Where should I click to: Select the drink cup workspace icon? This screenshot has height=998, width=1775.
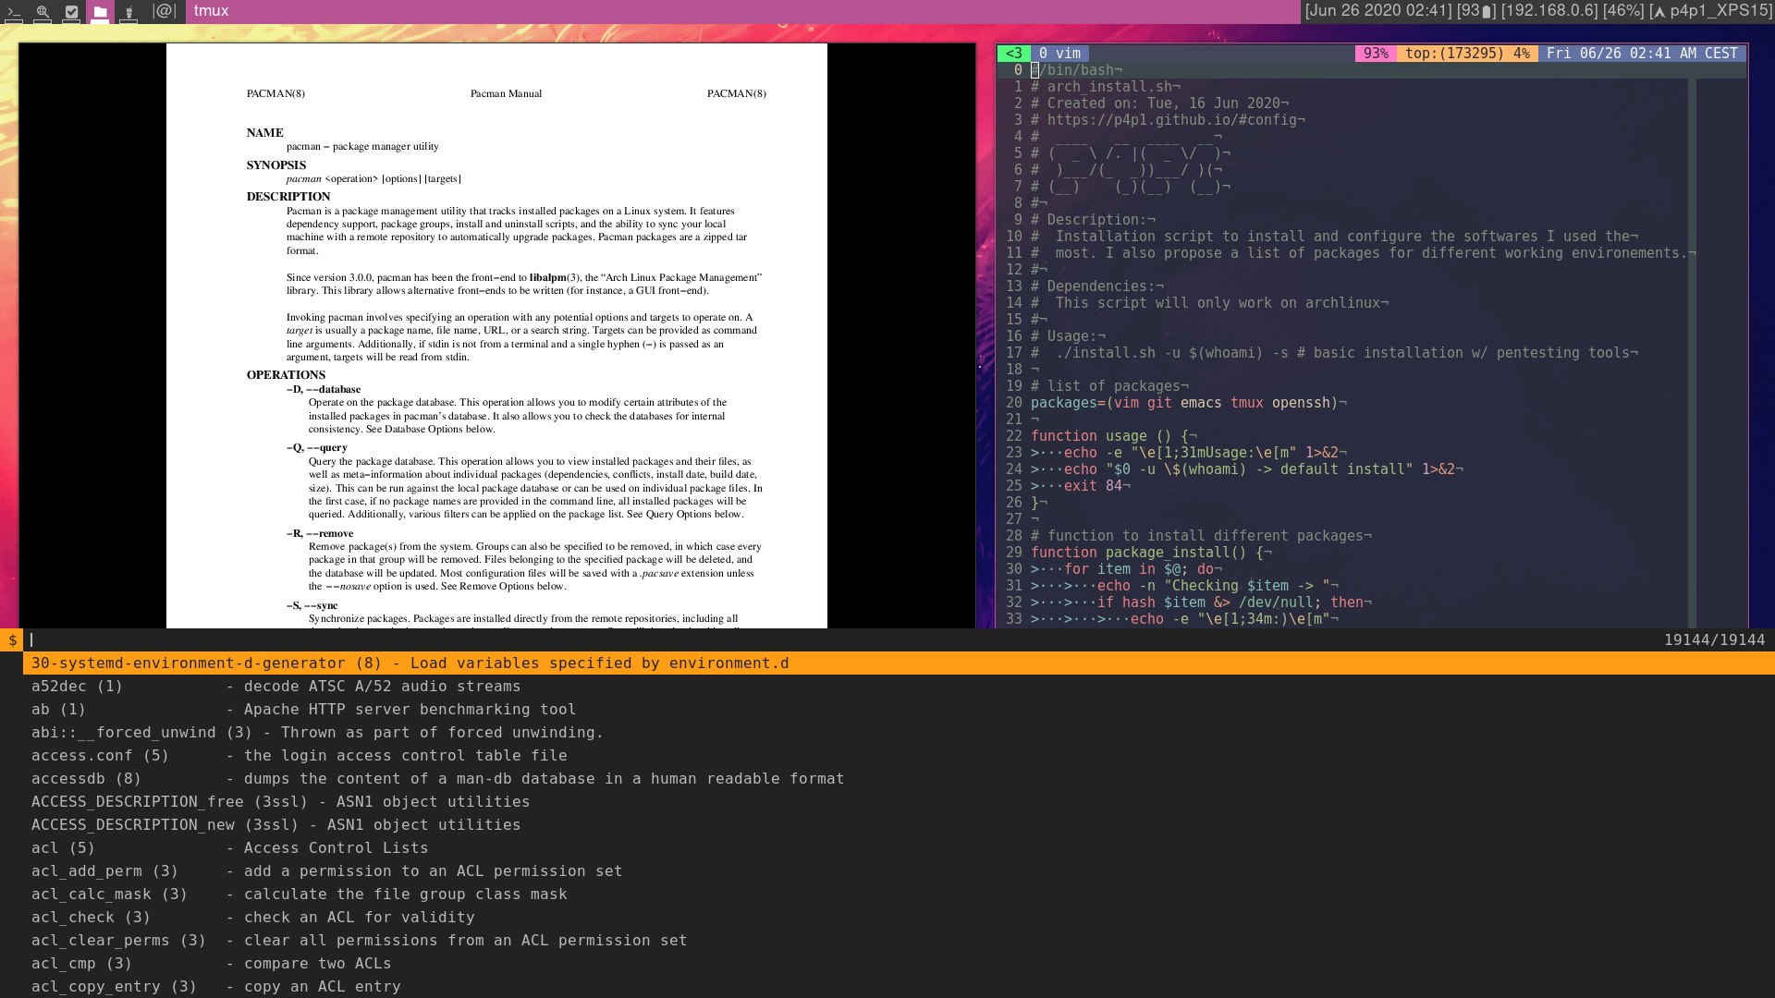click(x=129, y=11)
